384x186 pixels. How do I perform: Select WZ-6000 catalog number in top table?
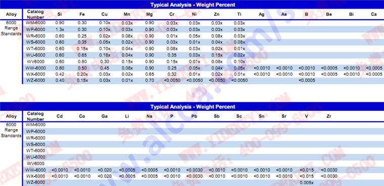coord(35,80)
